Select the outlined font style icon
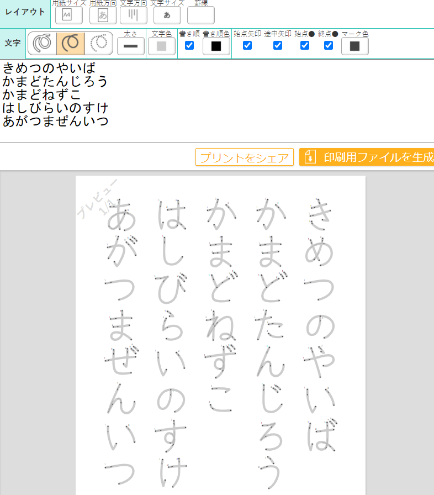The image size is (434, 495). point(43,44)
